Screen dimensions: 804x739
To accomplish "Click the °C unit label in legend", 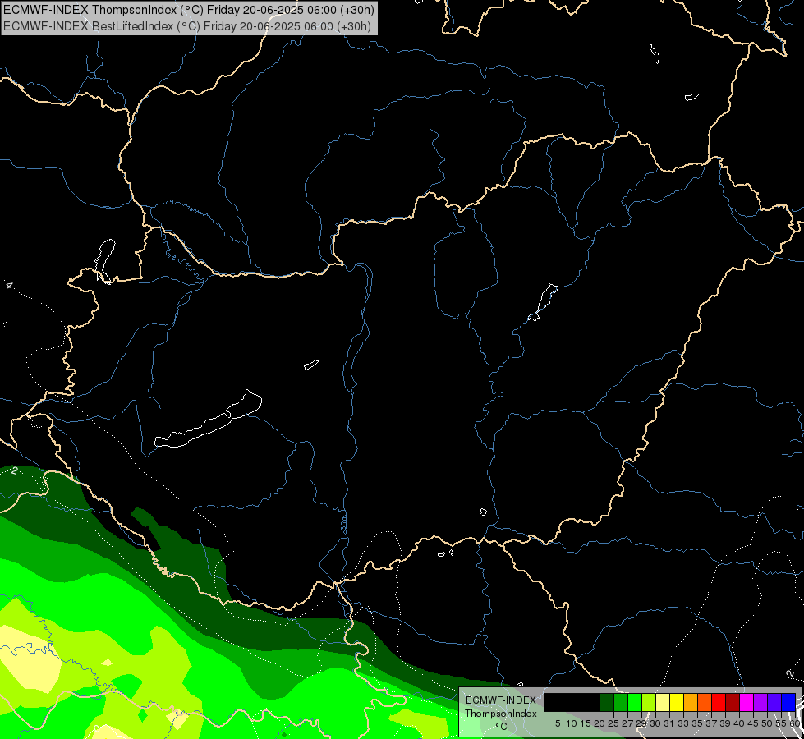I will click(502, 726).
